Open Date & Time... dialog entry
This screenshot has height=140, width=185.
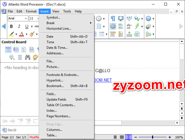coord(67,48)
